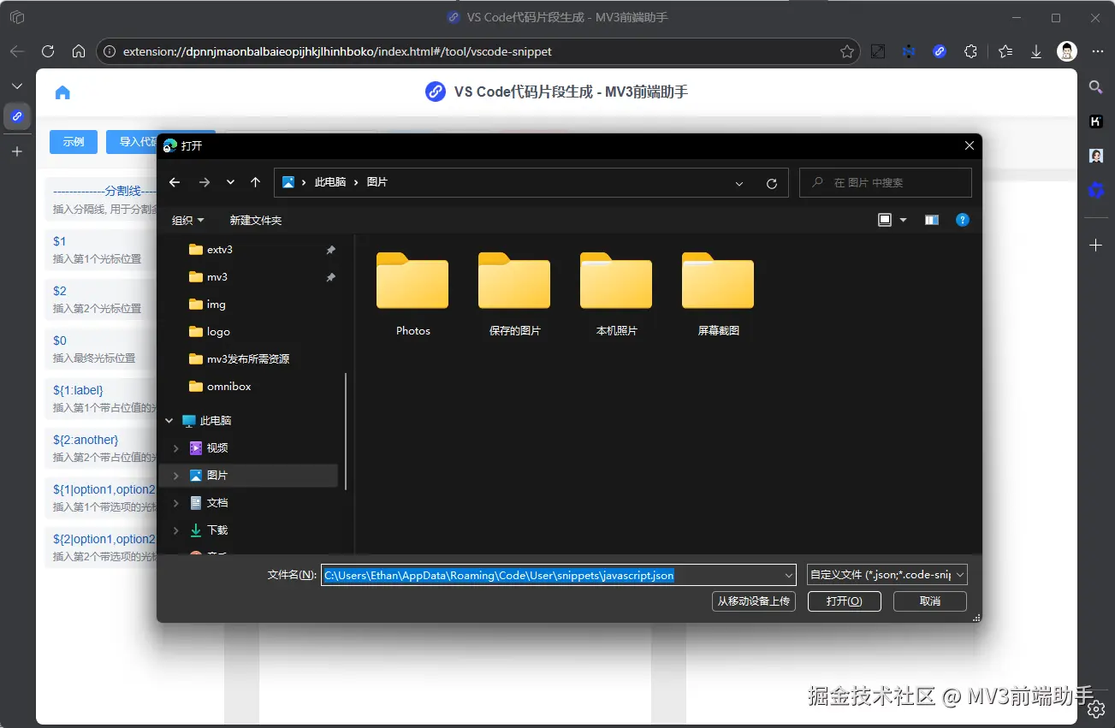The image size is (1115, 728).
Task: Refresh the current folder view
Action: point(771,183)
